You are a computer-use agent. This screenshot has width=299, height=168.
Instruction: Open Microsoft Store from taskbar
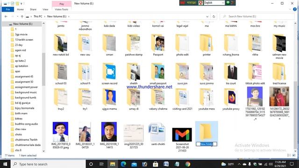pyautogui.click(x=156, y=164)
